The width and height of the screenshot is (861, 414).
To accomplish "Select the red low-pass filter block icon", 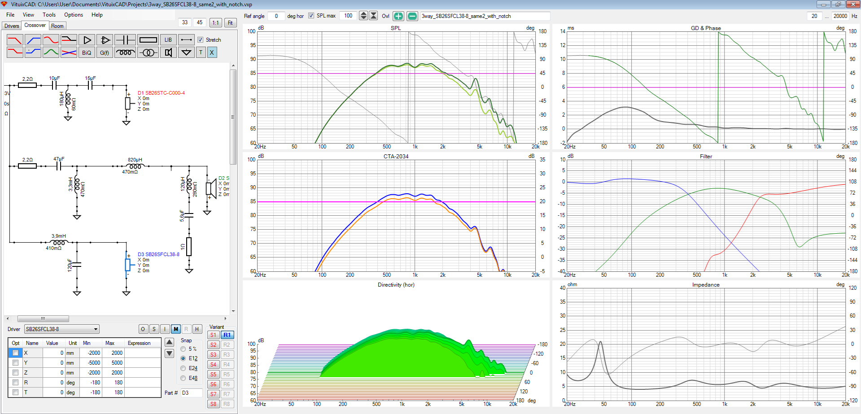I will [15, 40].
